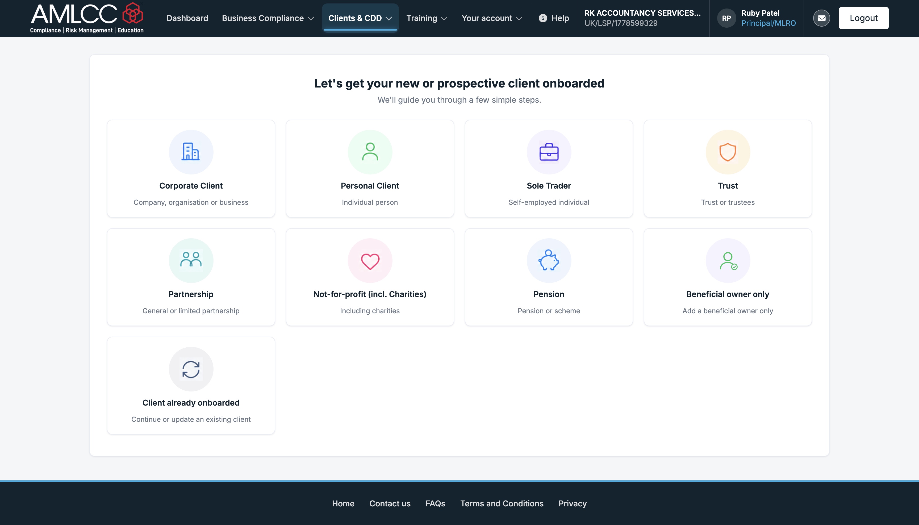The width and height of the screenshot is (919, 525).
Task: Click the Trust shield icon
Action: [x=728, y=152]
